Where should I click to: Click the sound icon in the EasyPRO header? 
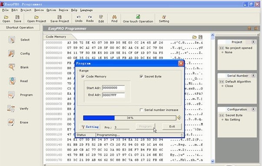(256, 28)
